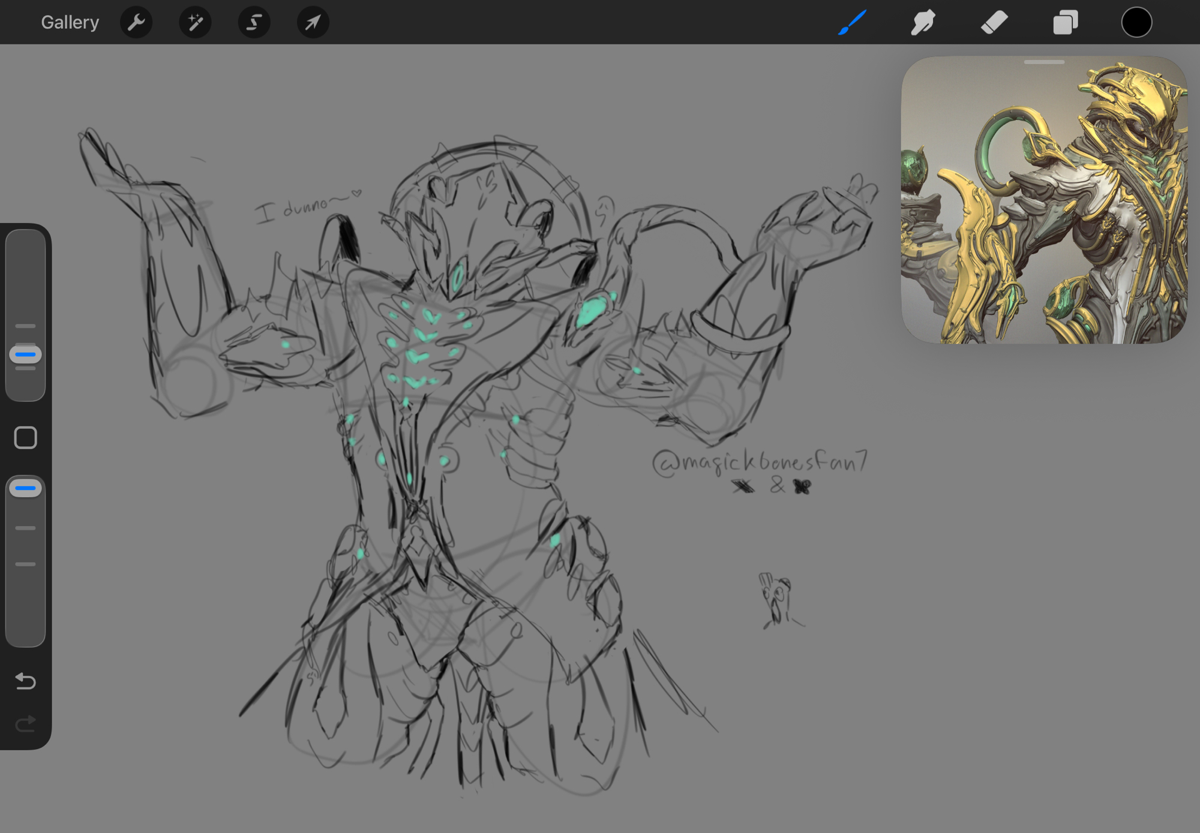Tap the brush opacity slider handle
Image resolution: width=1200 pixels, height=833 pixels.
(x=25, y=488)
